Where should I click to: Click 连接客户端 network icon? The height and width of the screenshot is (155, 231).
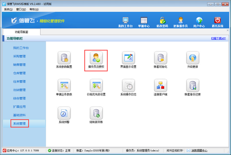(x=160, y=85)
